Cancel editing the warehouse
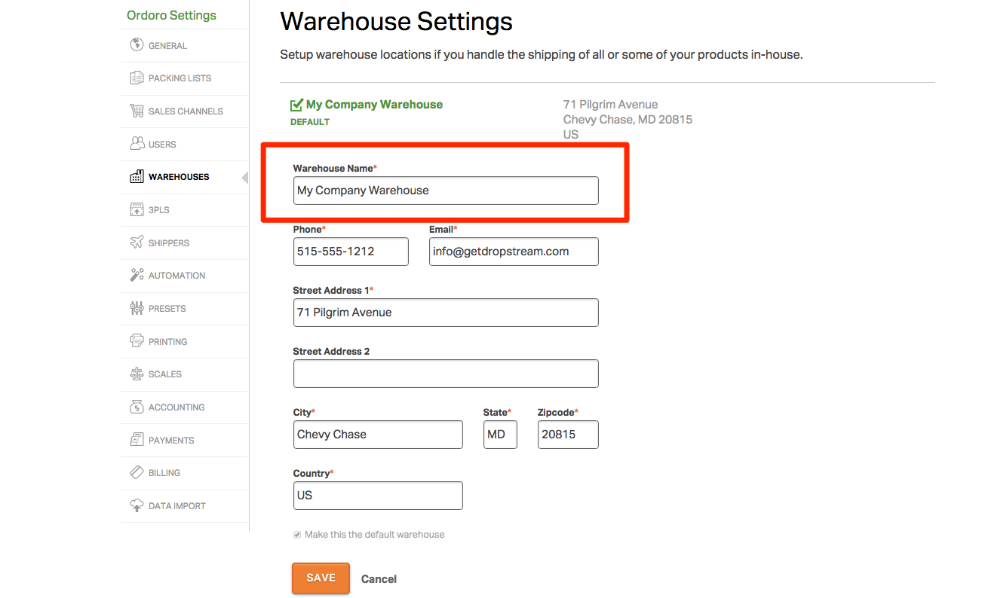Viewport: 982px width, 598px height. [379, 579]
